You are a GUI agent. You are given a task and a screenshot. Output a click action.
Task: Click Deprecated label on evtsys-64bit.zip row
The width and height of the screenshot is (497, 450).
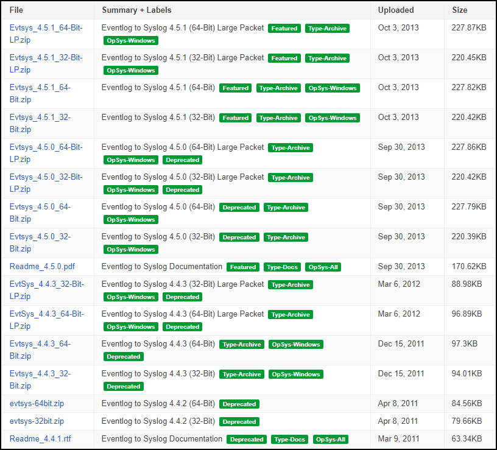click(239, 404)
